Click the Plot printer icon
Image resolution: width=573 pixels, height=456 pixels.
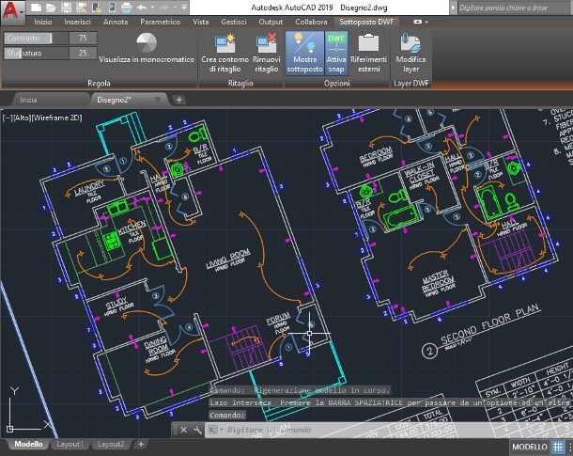(x=126, y=7)
